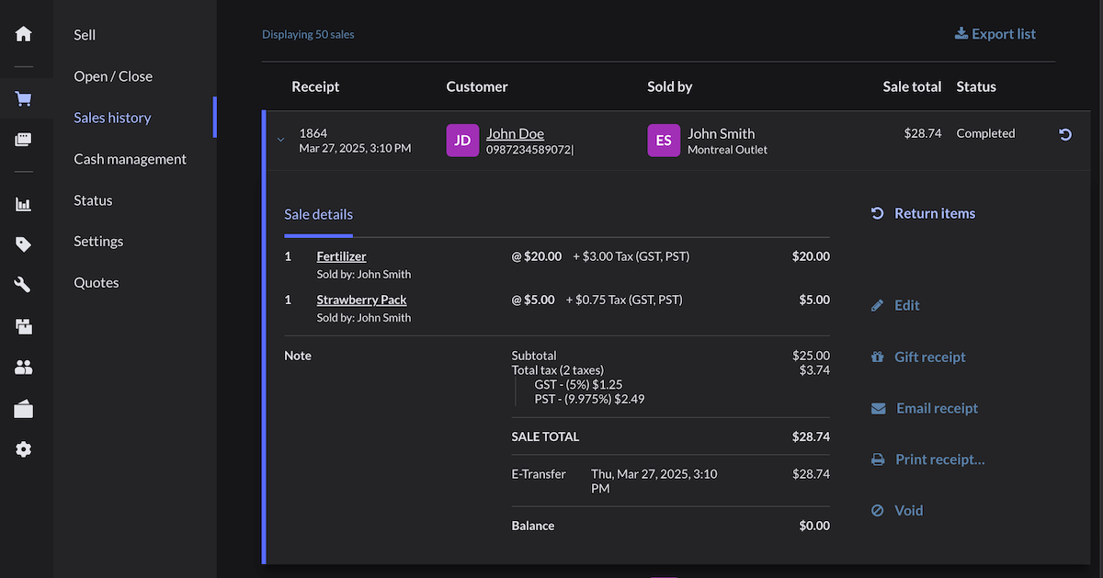
Task: Click the Note label
Action: click(x=298, y=356)
